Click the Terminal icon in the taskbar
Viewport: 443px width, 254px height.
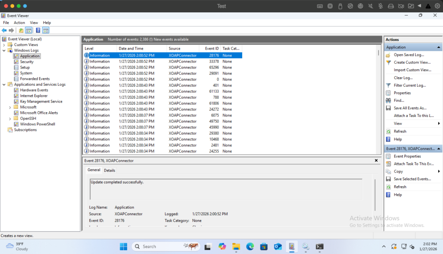(319, 247)
